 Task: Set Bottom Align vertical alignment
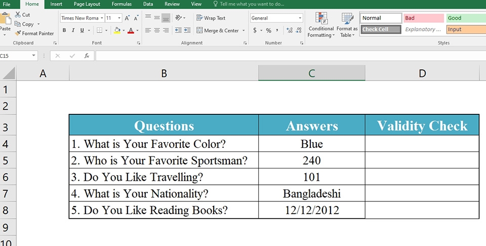click(166, 18)
